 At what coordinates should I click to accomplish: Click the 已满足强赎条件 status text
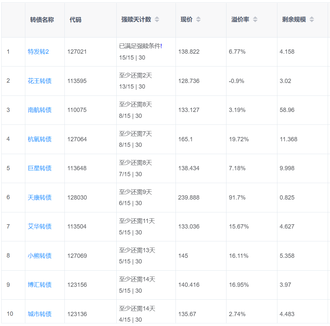[x=140, y=46]
